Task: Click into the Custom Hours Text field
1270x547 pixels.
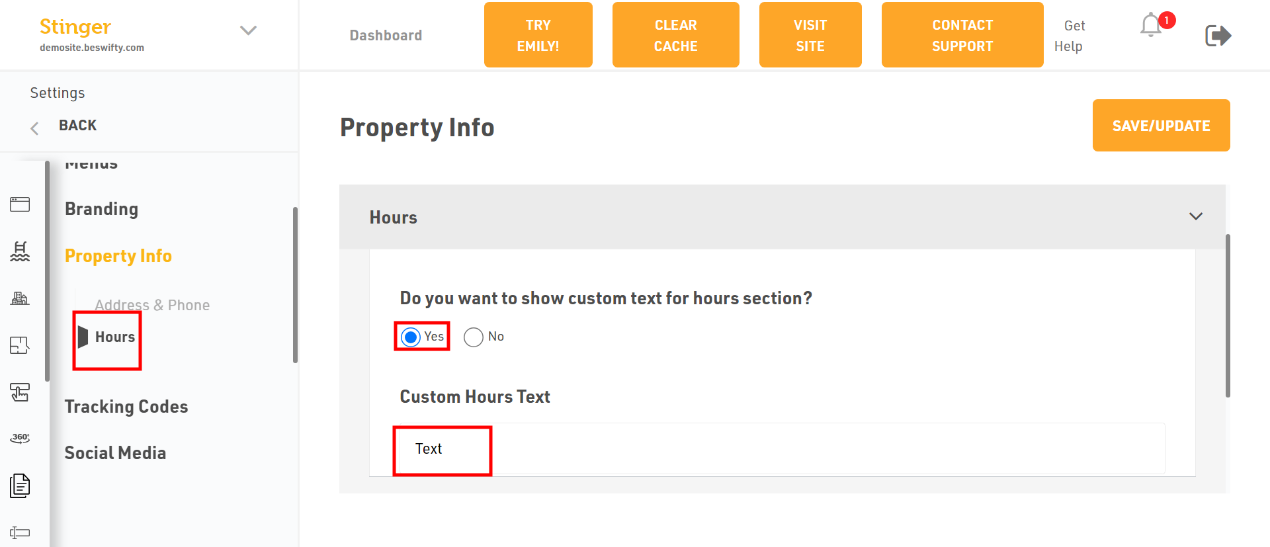Action: [782, 448]
